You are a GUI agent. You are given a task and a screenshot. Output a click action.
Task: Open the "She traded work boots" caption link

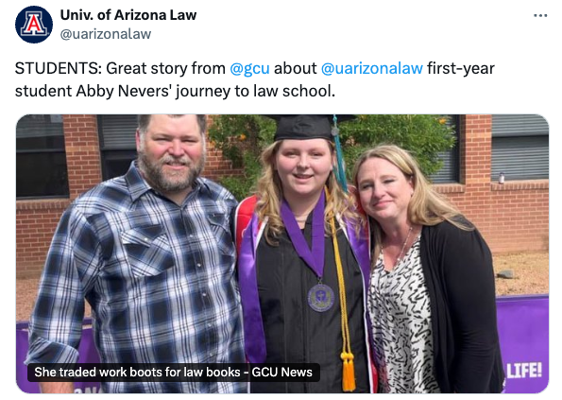(x=174, y=372)
